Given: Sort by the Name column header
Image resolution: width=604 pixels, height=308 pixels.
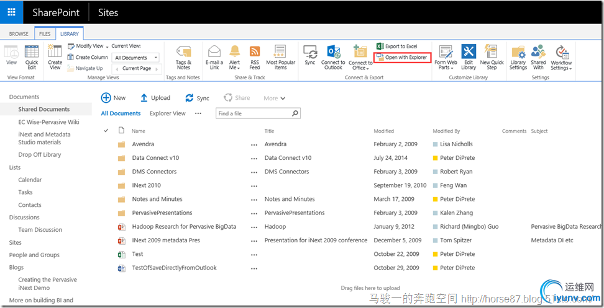Looking at the screenshot, I should [x=139, y=131].
